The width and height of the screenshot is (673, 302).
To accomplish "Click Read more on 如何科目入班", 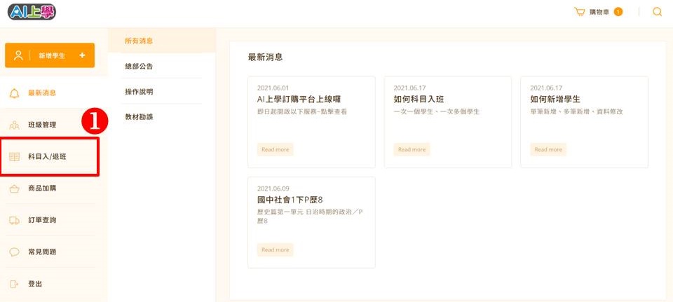I will tap(412, 149).
